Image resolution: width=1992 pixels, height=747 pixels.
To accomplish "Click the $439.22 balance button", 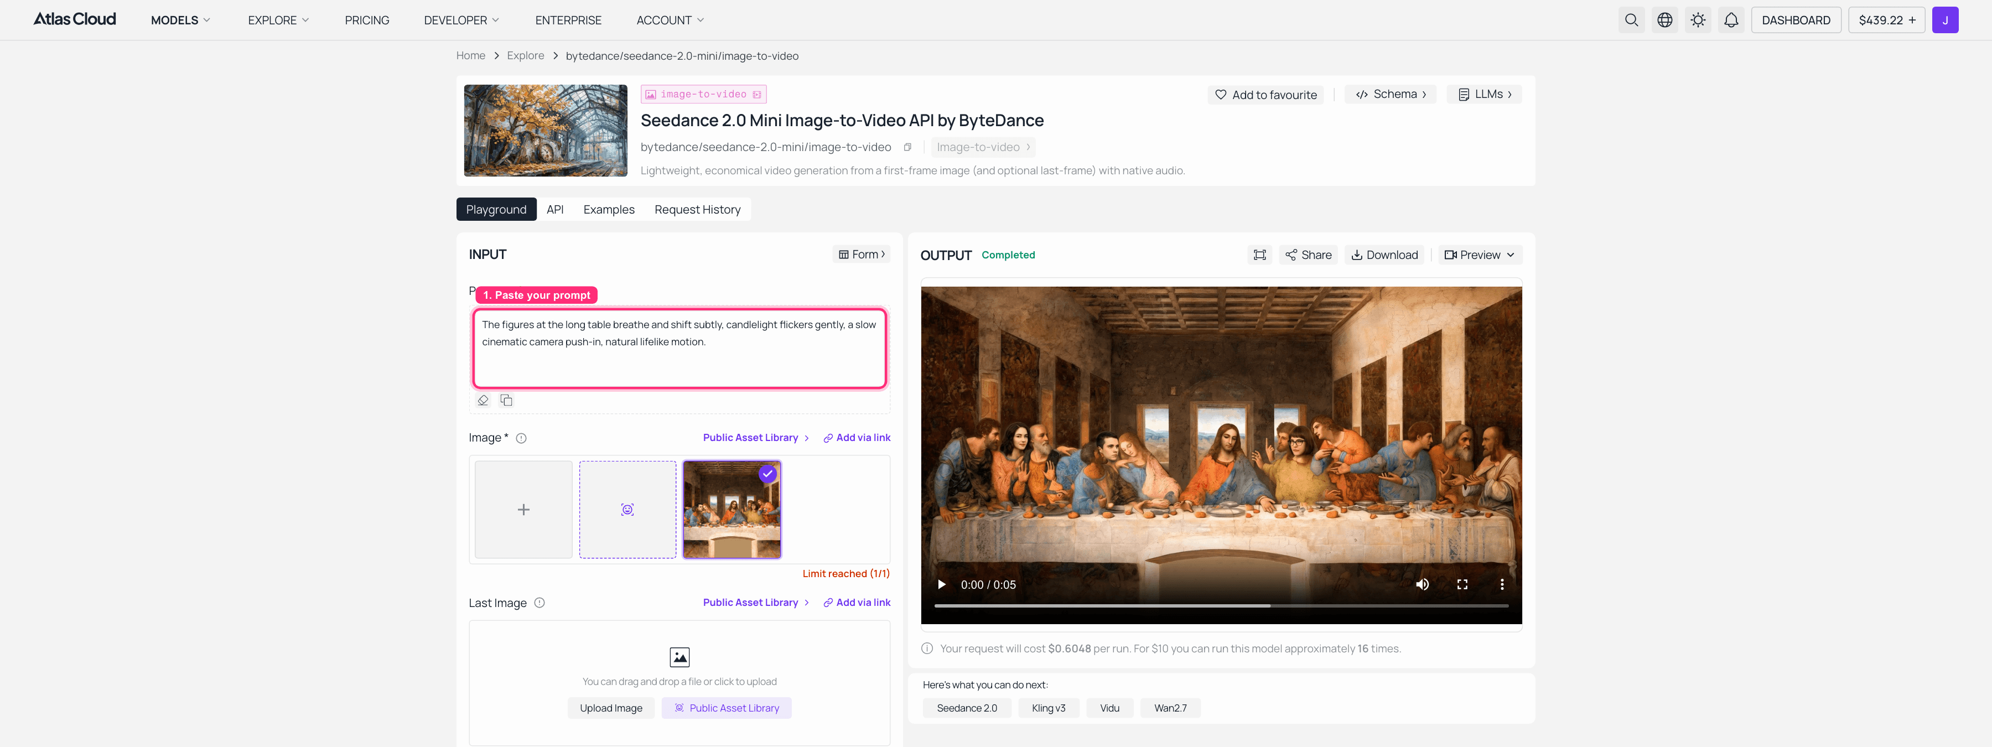I will (x=1887, y=20).
